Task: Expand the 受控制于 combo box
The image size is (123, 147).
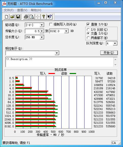Action: click(x=57, y=53)
